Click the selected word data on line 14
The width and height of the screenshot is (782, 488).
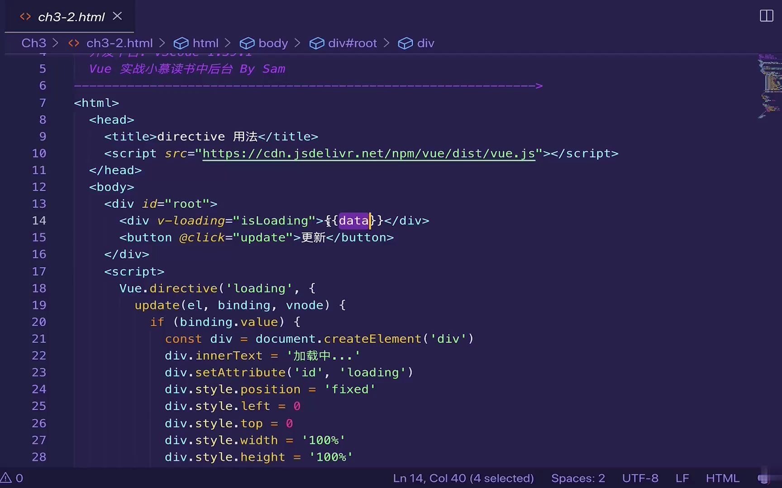(354, 221)
